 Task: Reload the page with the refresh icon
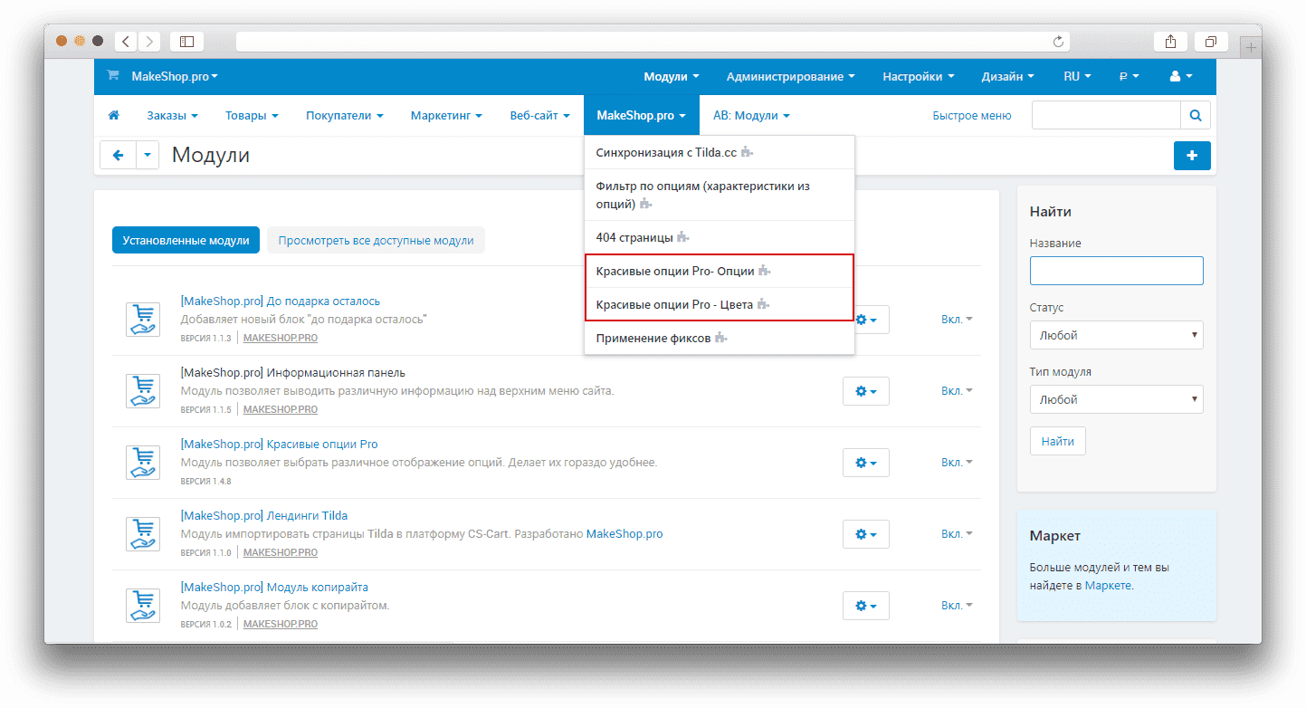coord(1058,41)
